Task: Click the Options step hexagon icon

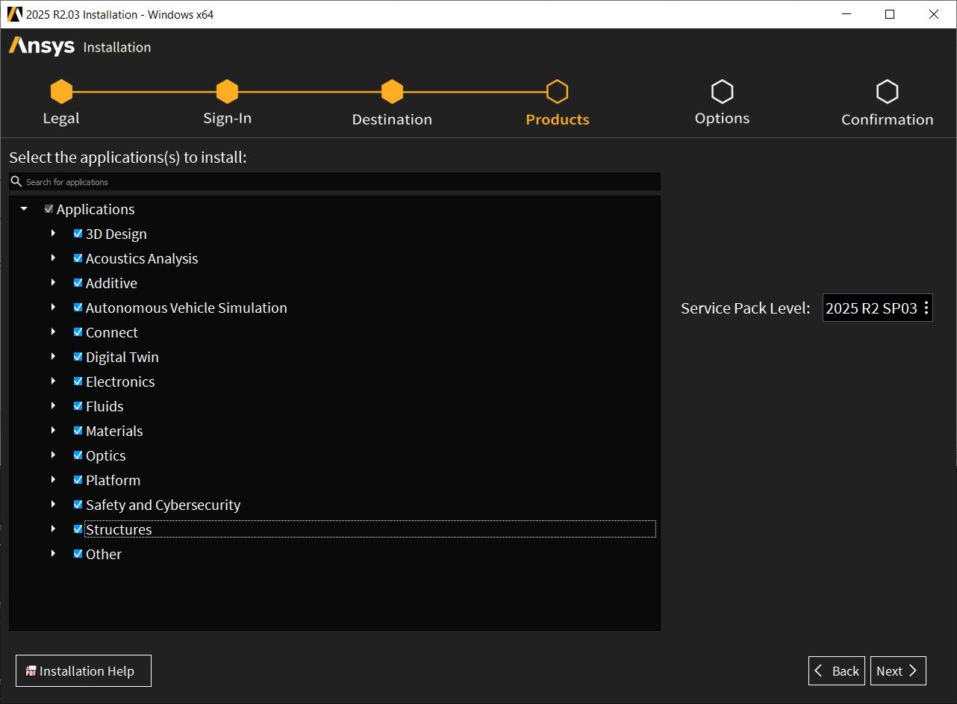Action: [x=722, y=92]
